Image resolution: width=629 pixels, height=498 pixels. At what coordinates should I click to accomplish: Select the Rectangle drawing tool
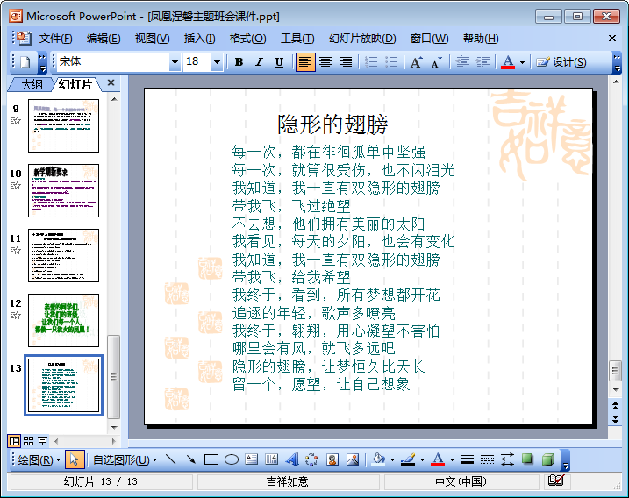(x=211, y=459)
